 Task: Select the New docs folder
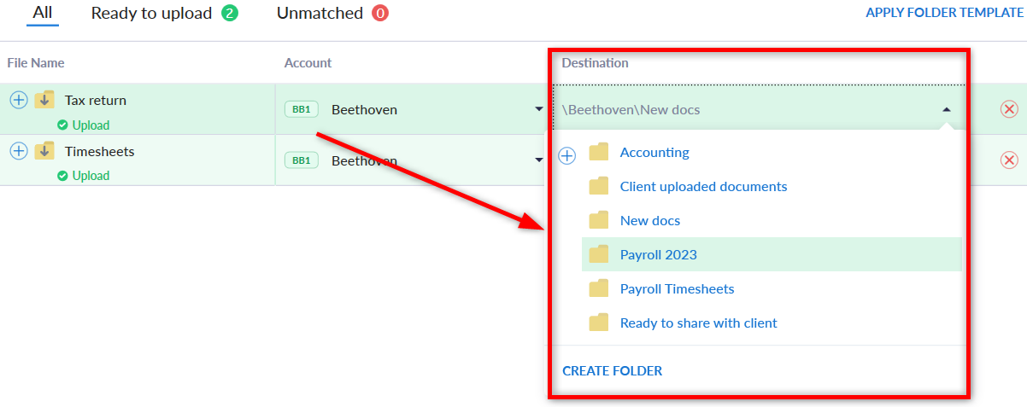[x=649, y=220]
